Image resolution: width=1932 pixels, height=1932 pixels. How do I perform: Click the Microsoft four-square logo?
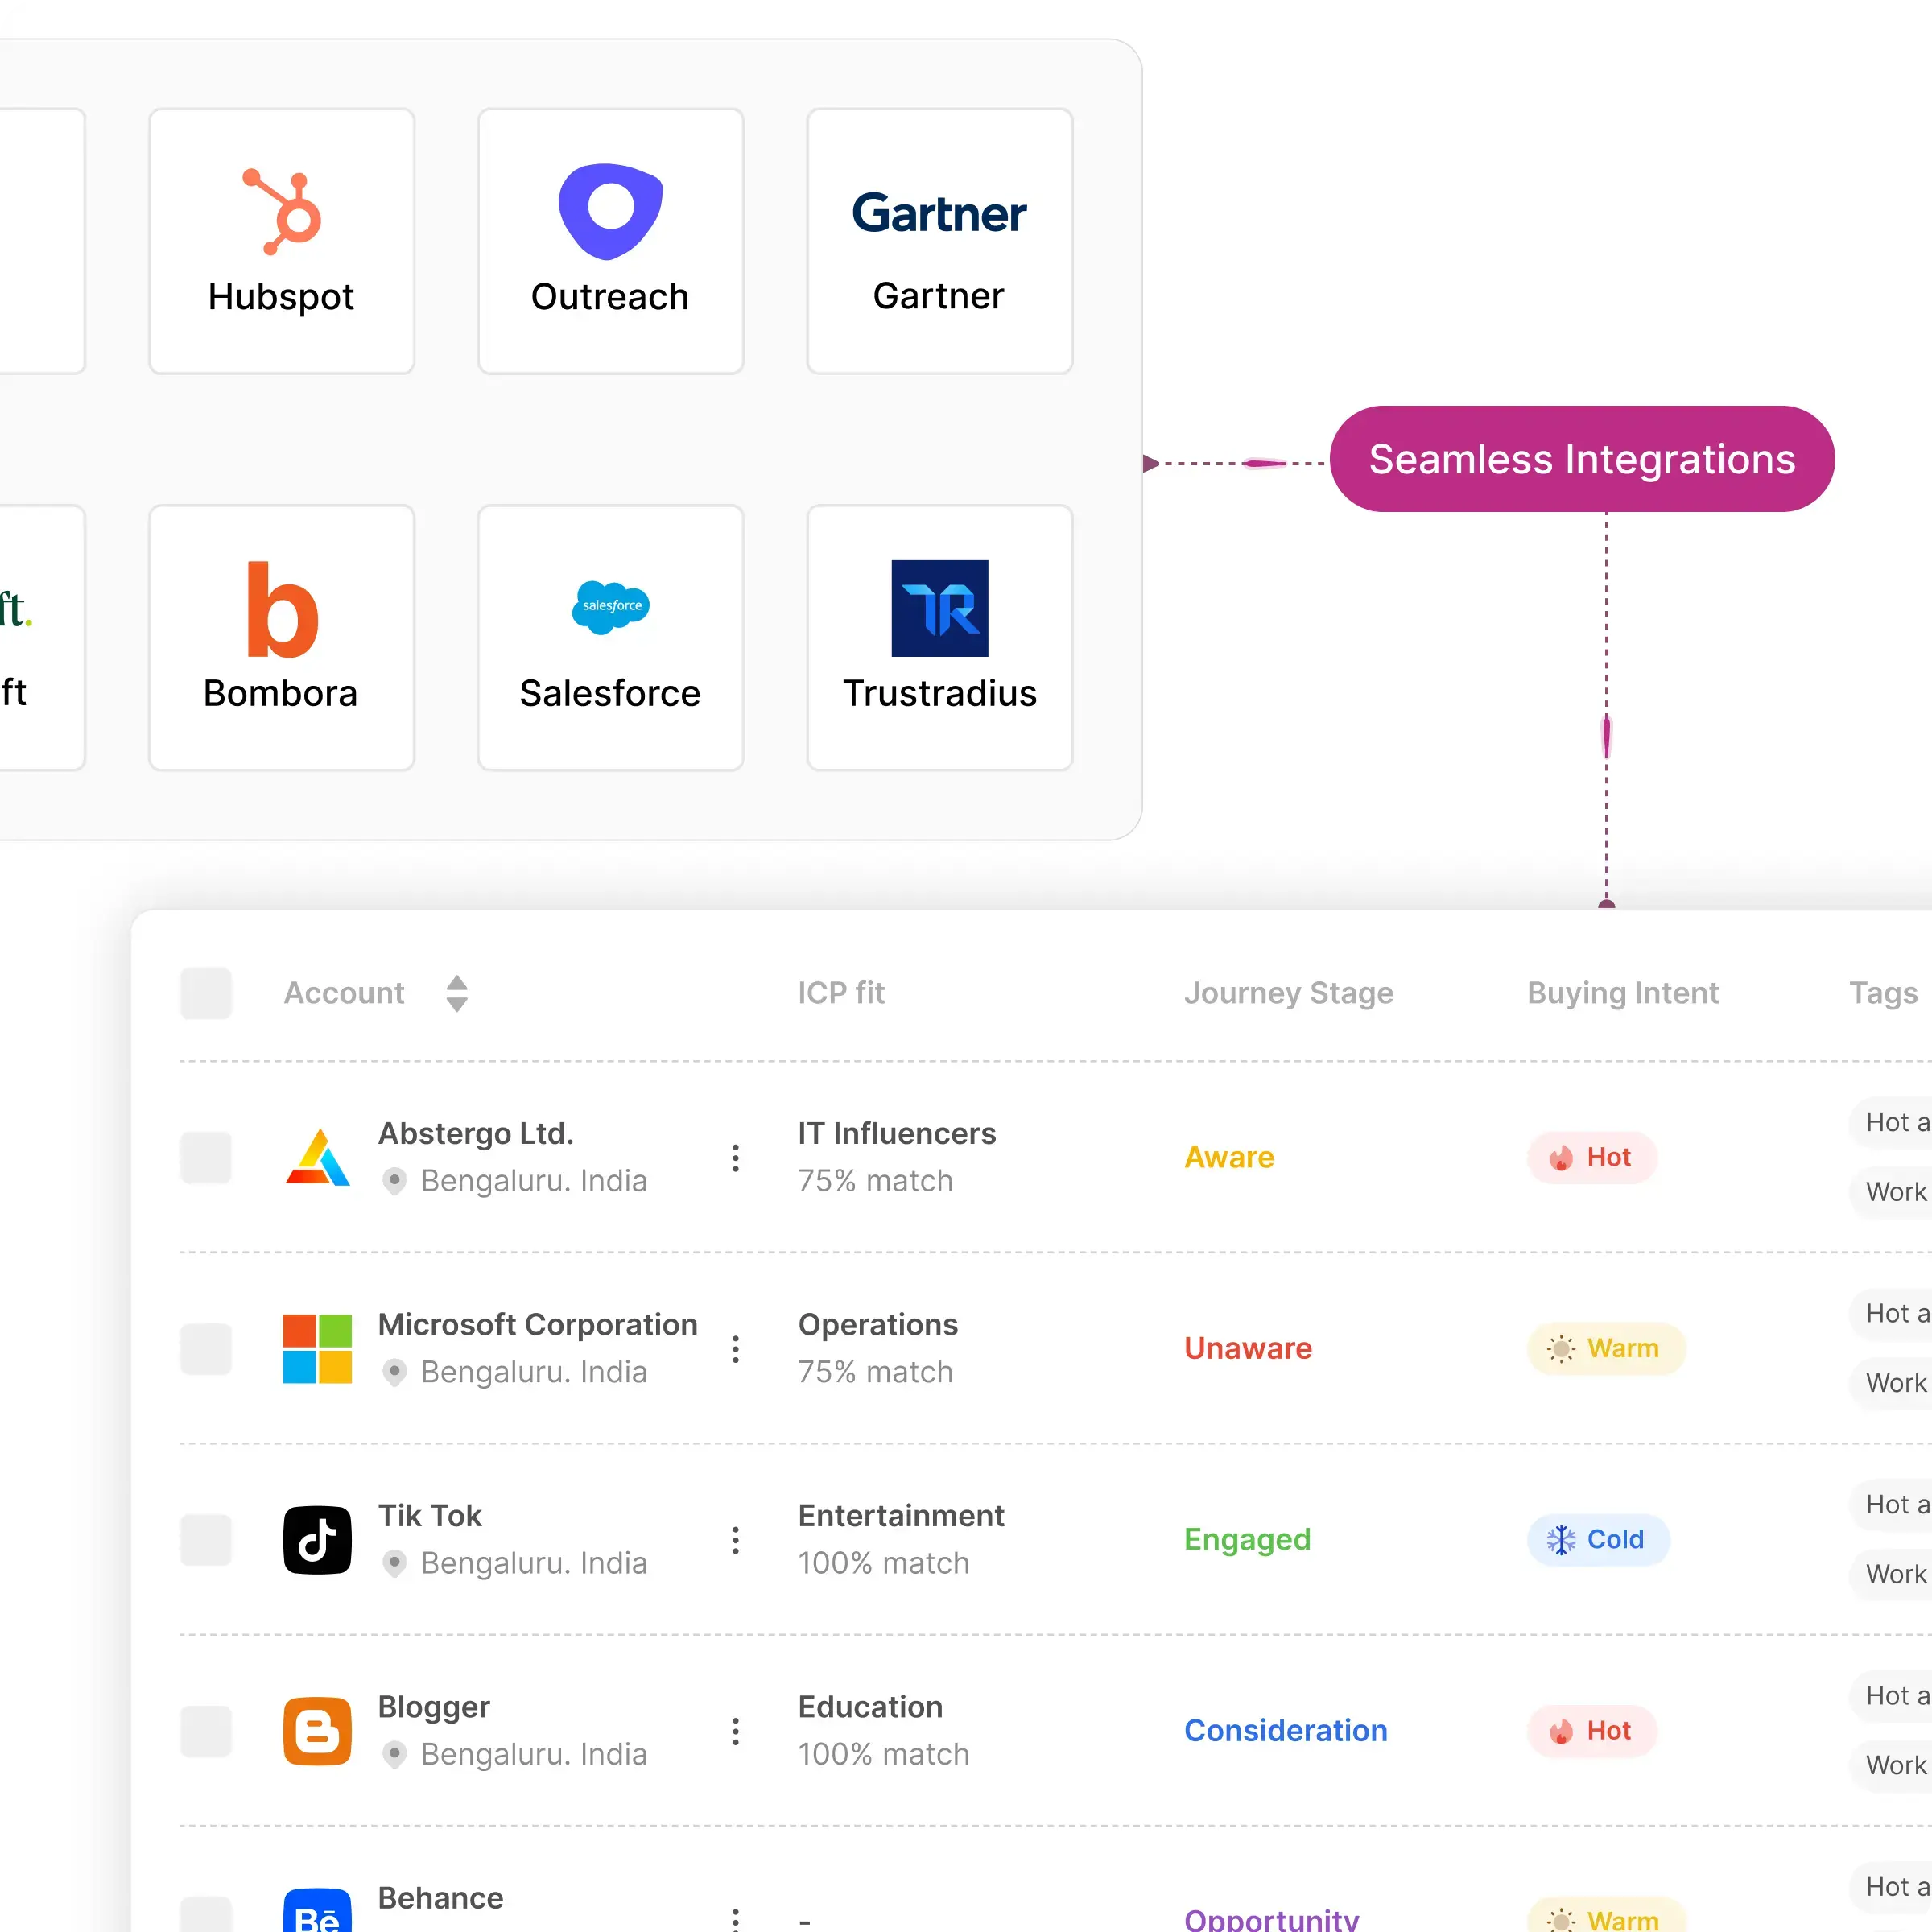pos(317,1349)
